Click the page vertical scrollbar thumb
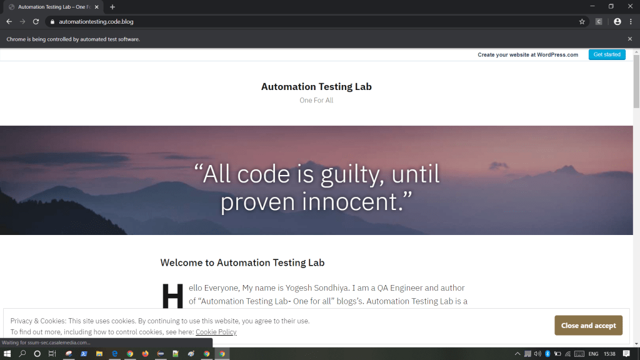This screenshot has width=640, height=360. (636, 81)
